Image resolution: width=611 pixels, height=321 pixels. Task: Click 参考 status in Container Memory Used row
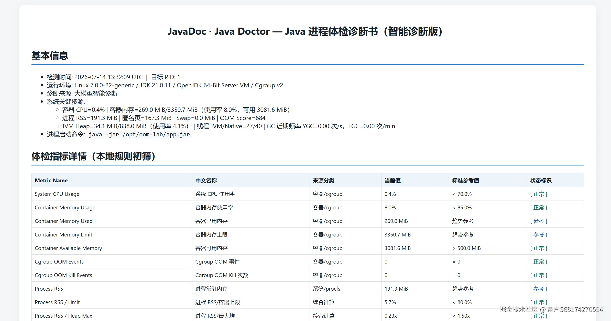[x=539, y=221]
